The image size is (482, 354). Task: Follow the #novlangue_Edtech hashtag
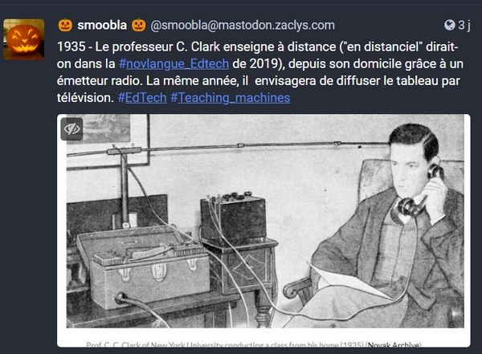pos(174,64)
